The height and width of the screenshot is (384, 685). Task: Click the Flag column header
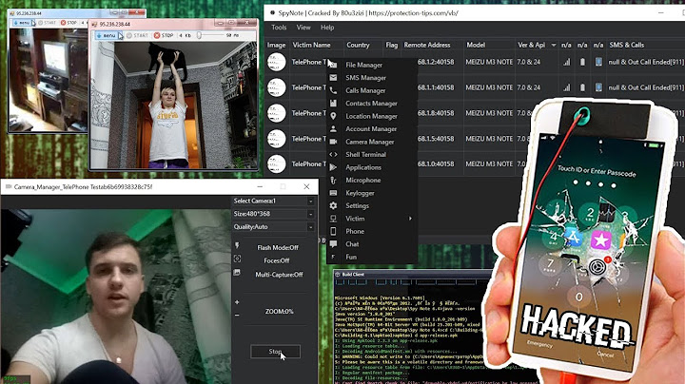[x=392, y=45]
